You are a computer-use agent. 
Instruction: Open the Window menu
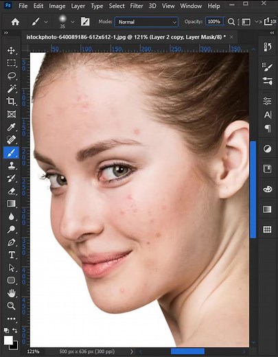point(191,5)
